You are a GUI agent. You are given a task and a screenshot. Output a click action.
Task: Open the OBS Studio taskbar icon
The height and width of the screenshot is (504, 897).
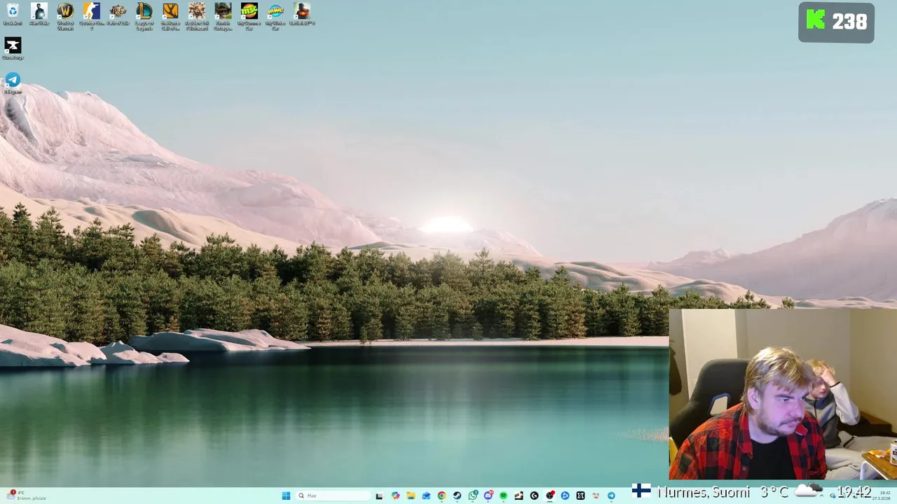pos(549,496)
